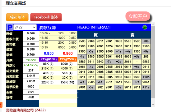The height and width of the screenshot is (112, 171).
Task: Click the bid queue entry 220K (3)
Action: point(47,82)
